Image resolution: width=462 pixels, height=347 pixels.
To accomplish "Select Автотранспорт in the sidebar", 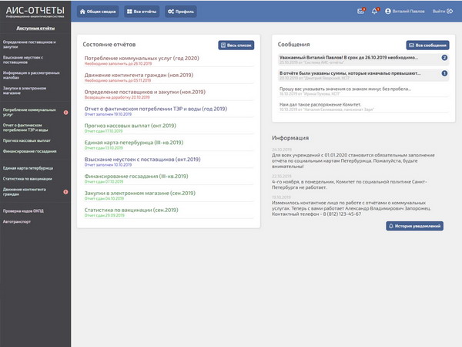I will click(x=16, y=221).
